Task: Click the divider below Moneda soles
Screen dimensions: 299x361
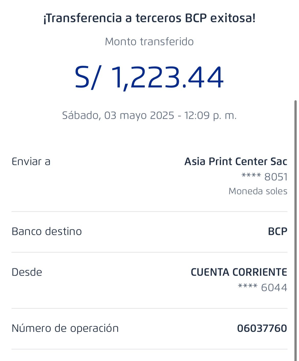Action: click(149, 212)
